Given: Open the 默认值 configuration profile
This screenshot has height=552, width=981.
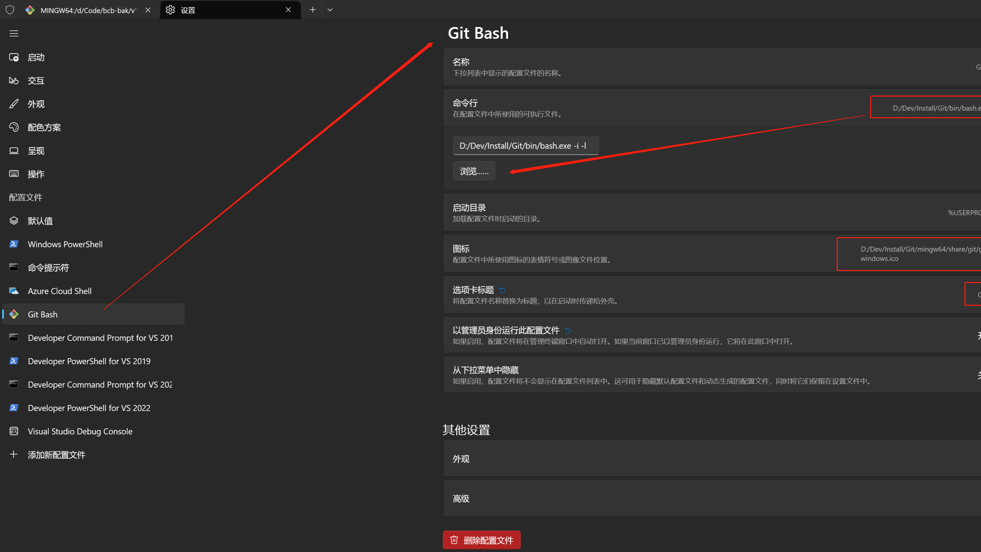Looking at the screenshot, I should pos(41,220).
